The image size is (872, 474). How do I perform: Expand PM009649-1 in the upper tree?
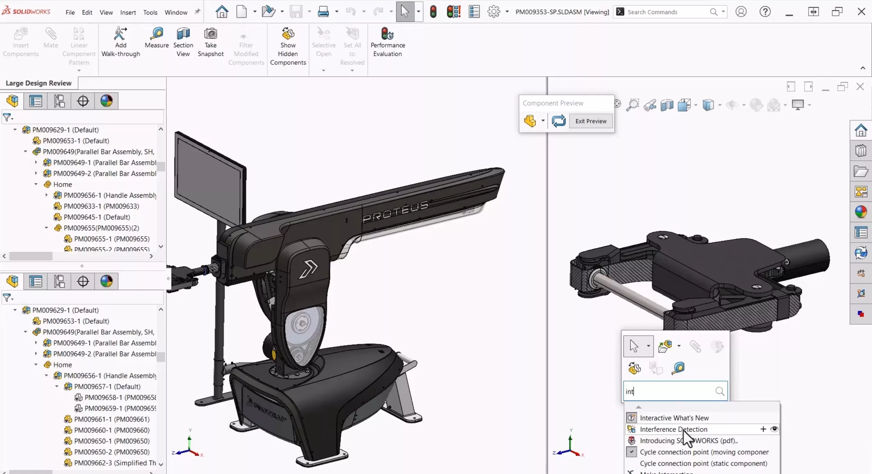click(x=36, y=162)
